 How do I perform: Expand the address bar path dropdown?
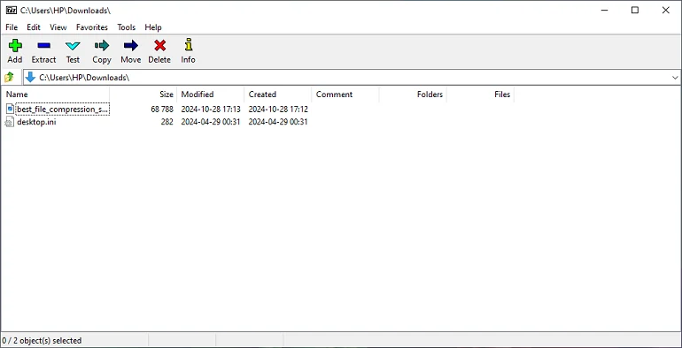pyautogui.click(x=675, y=78)
